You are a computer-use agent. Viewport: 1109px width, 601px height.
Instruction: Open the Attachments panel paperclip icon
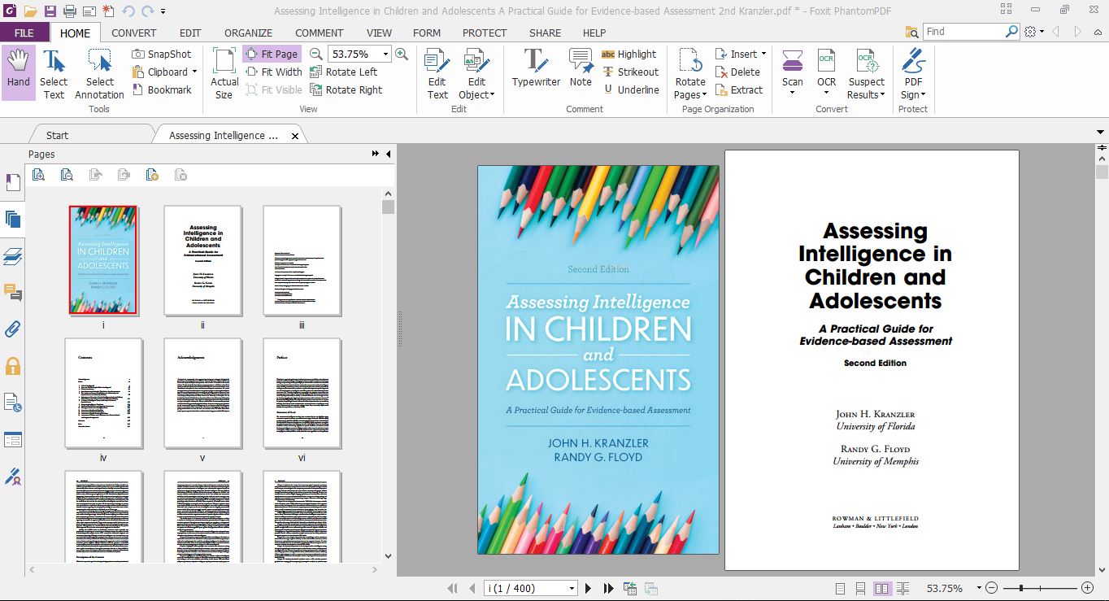click(x=12, y=329)
